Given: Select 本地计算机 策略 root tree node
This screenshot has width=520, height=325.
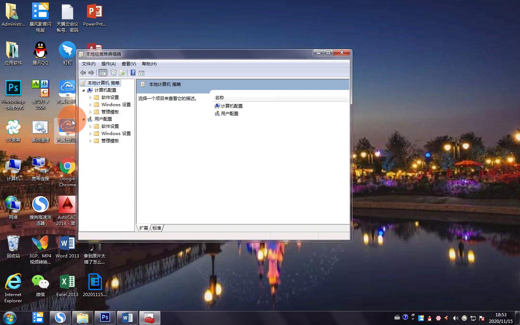Looking at the screenshot, I should coord(103,83).
